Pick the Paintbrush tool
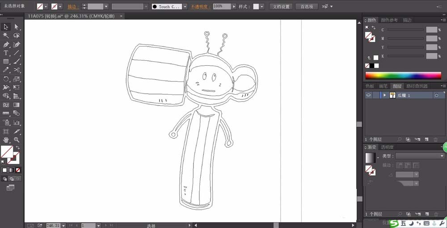This screenshot has height=228, width=447. pyautogui.click(x=17, y=61)
